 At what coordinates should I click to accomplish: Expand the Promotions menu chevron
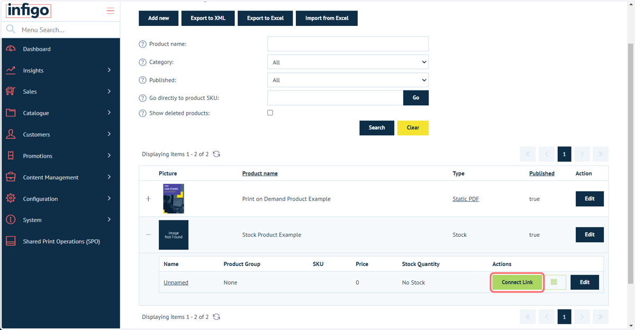[109, 155]
